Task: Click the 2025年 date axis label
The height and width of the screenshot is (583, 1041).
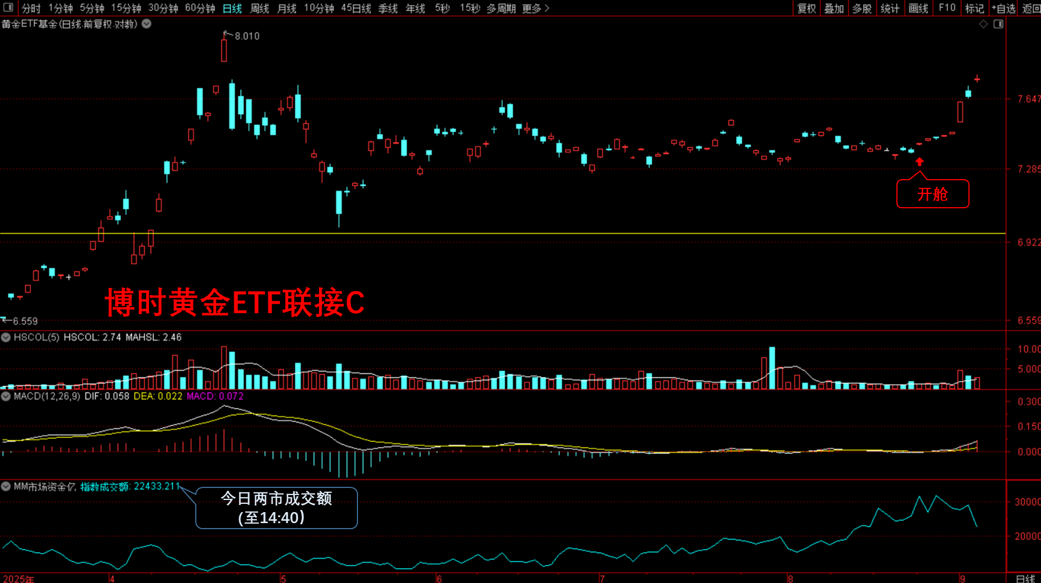Action: click(18, 579)
